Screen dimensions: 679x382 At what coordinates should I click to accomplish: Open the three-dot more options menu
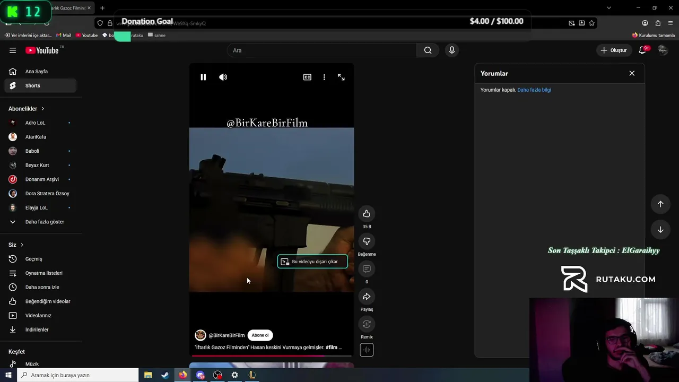[324, 77]
